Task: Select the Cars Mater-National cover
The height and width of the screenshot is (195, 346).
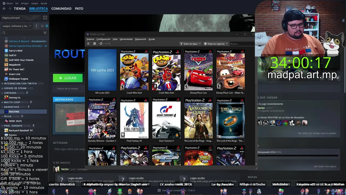Action: 230,70
